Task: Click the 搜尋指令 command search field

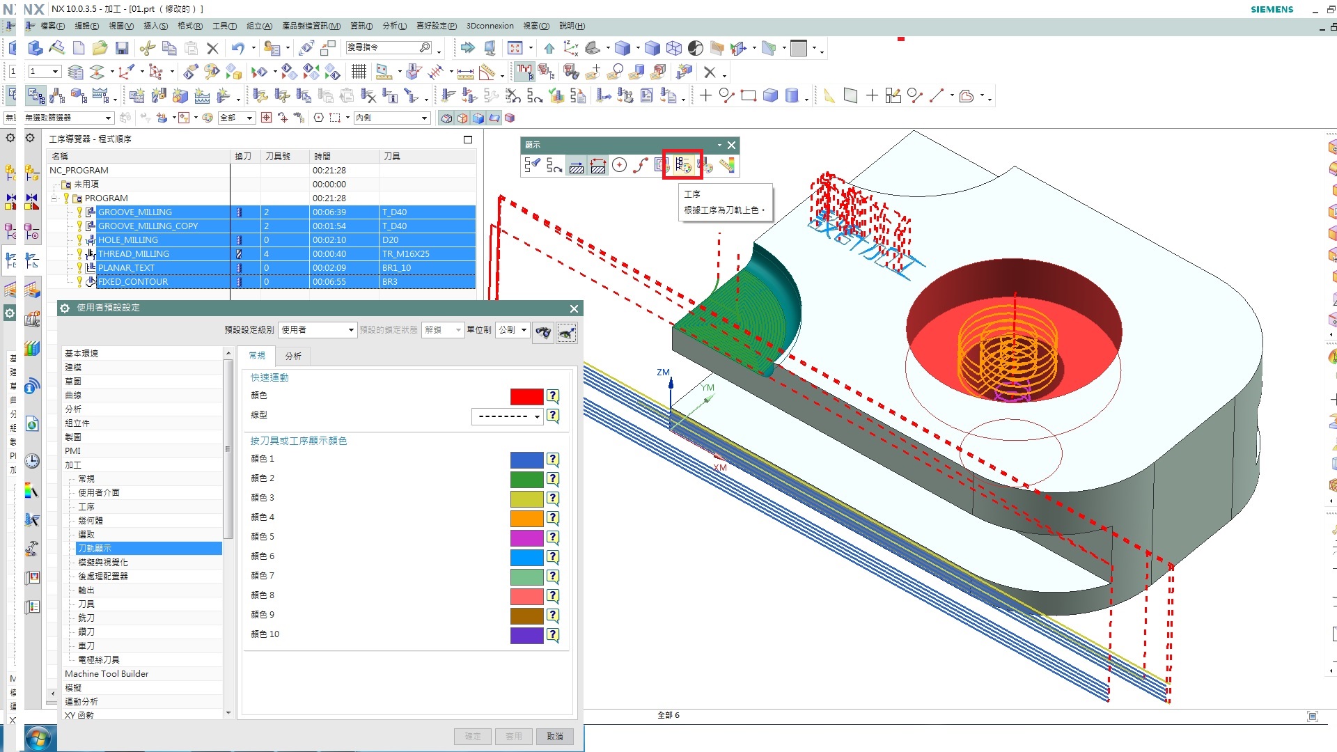Action: pyautogui.click(x=389, y=47)
